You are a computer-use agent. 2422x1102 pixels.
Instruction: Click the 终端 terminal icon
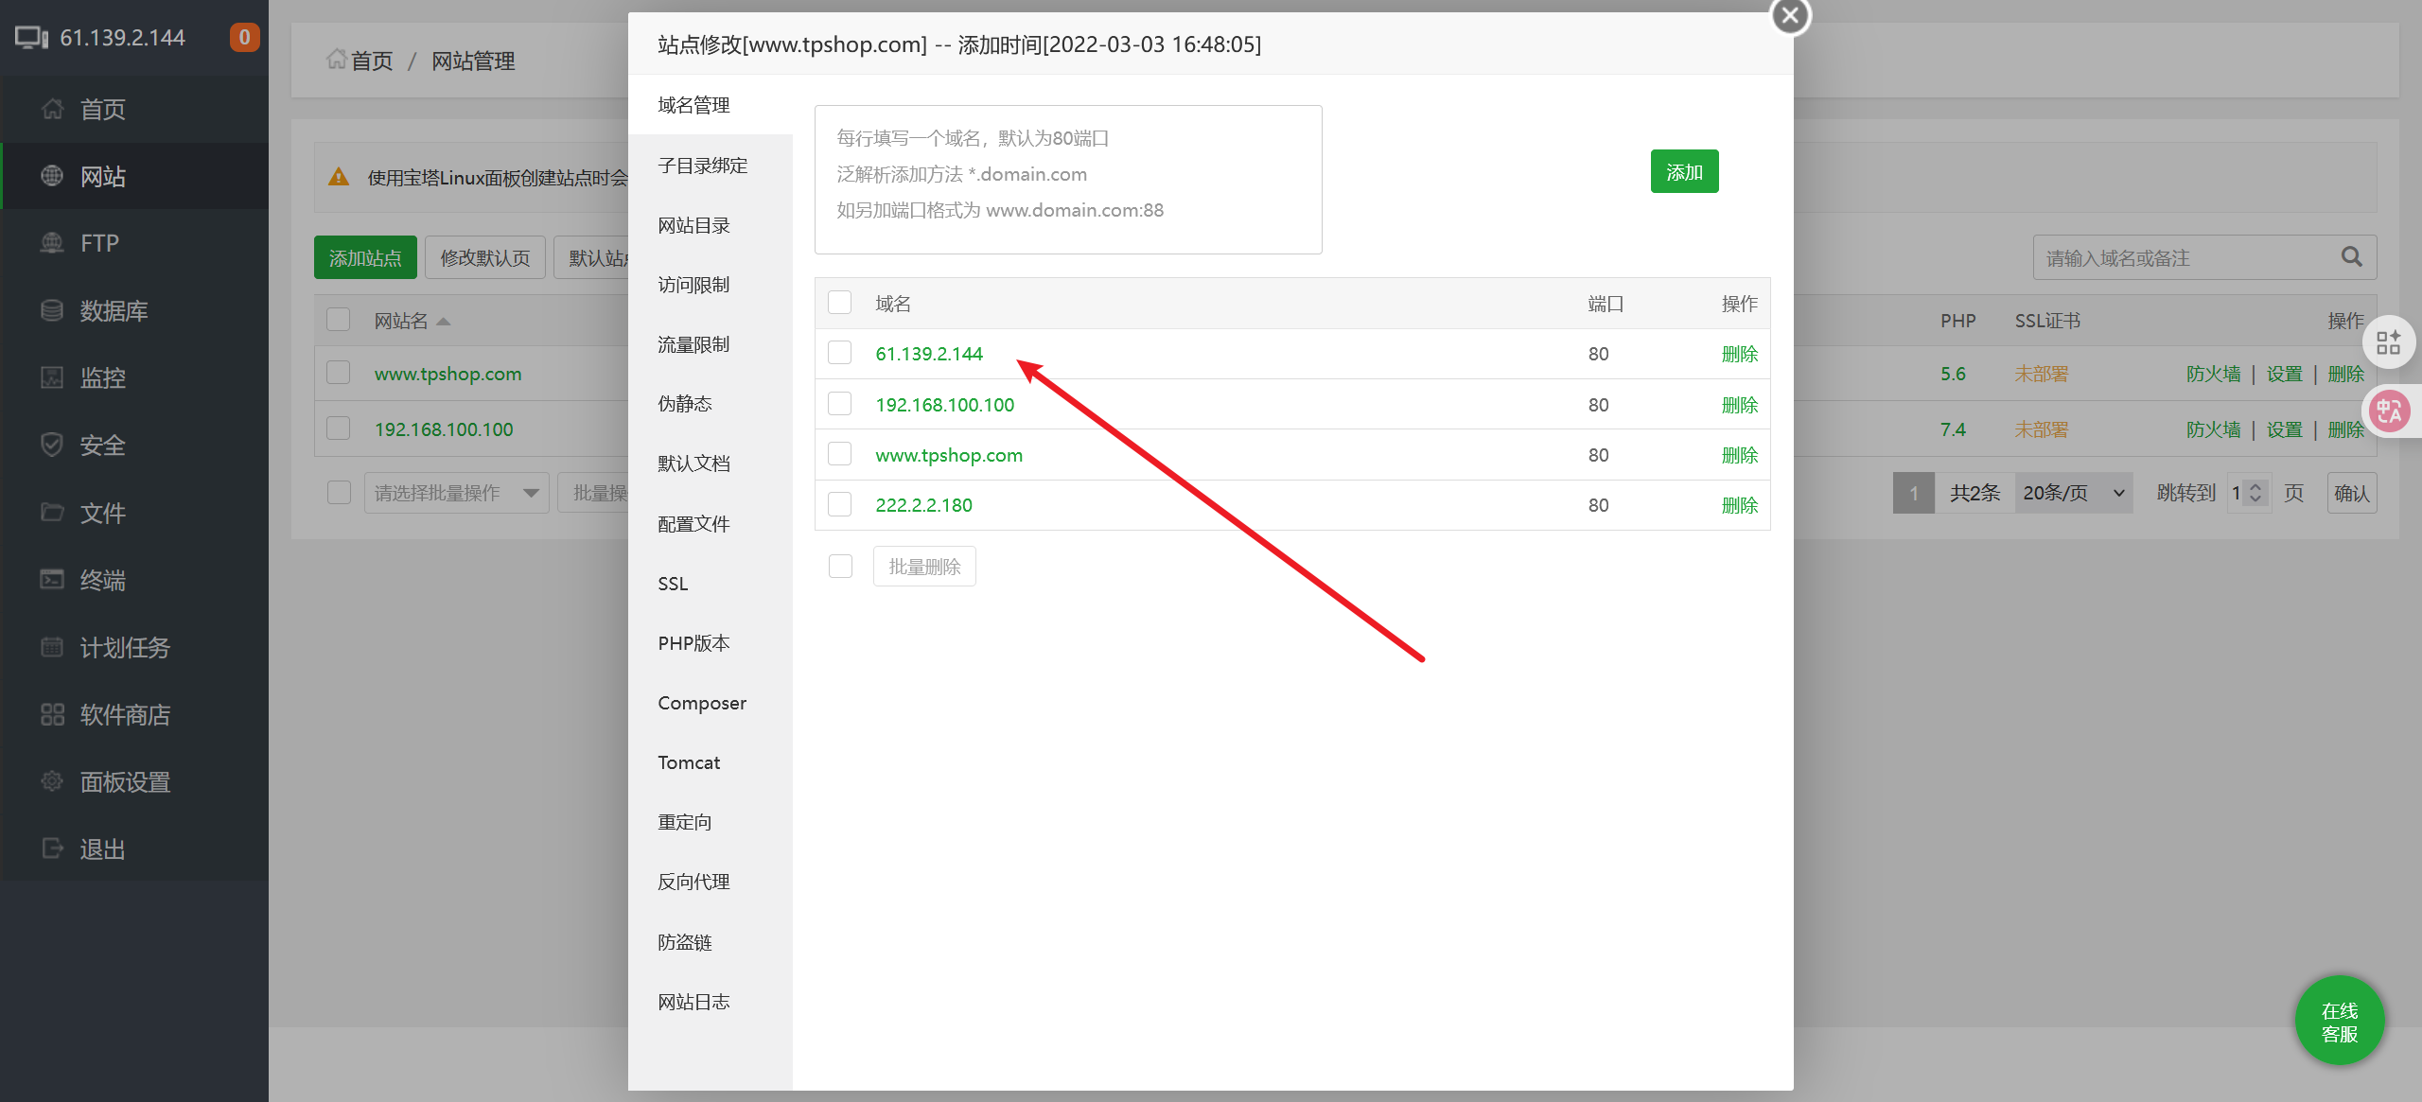[52, 580]
